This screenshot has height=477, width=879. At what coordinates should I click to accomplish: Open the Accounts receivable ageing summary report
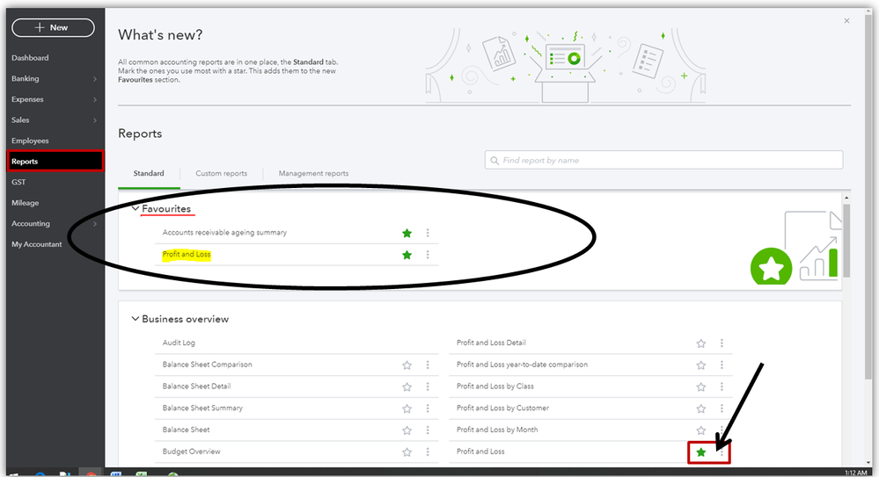coord(224,232)
